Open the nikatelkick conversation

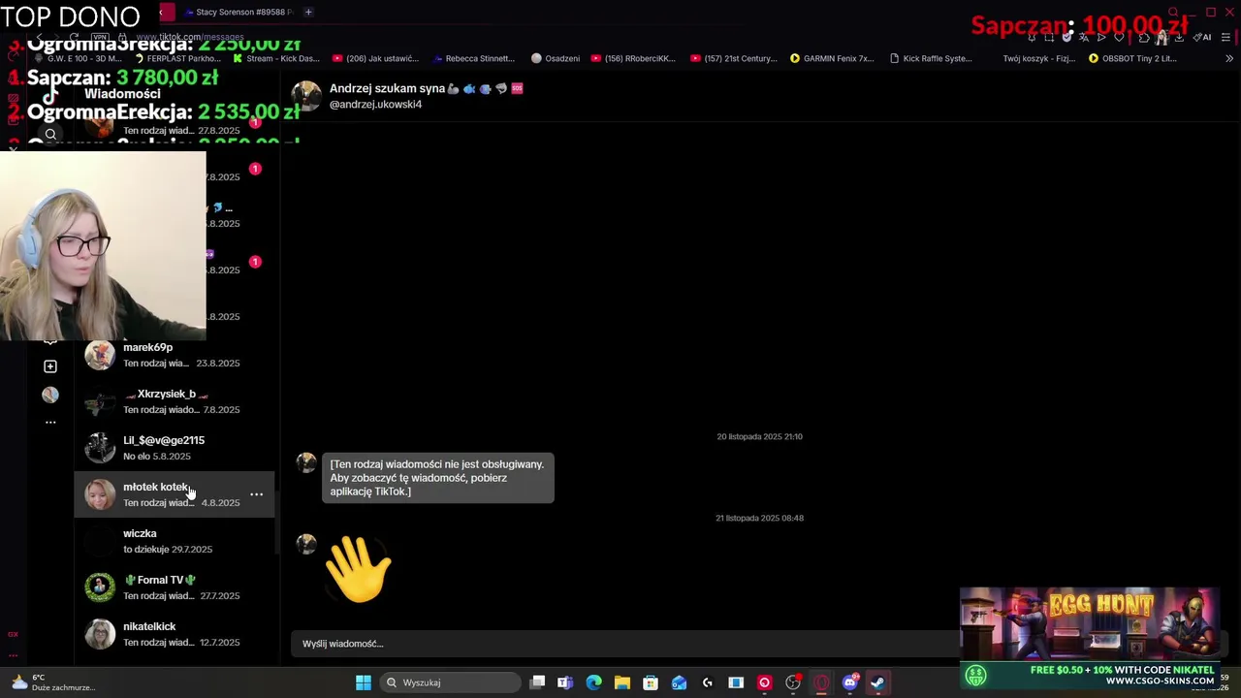[175, 634]
